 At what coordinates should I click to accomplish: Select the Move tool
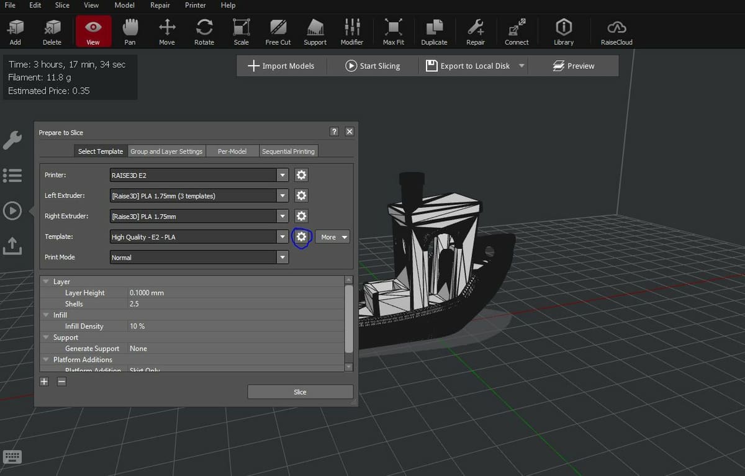coord(167,32)
